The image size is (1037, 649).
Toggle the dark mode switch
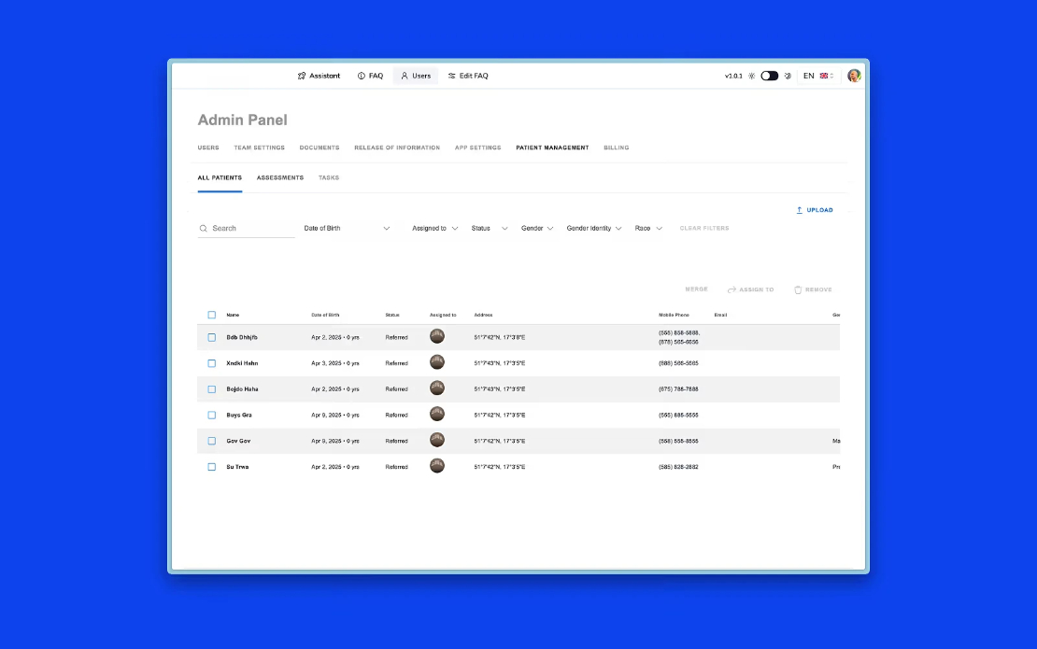[x=769, y=76]
